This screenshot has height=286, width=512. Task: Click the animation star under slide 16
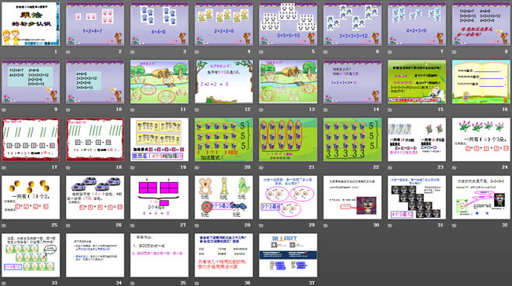point(454,109)
